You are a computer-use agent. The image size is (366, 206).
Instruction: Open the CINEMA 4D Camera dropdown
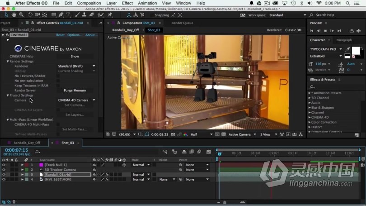click(76, 100)
